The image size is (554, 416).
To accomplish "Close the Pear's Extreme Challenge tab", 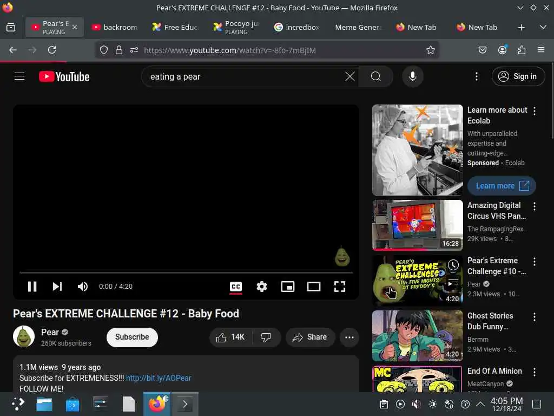I will 75,27.
